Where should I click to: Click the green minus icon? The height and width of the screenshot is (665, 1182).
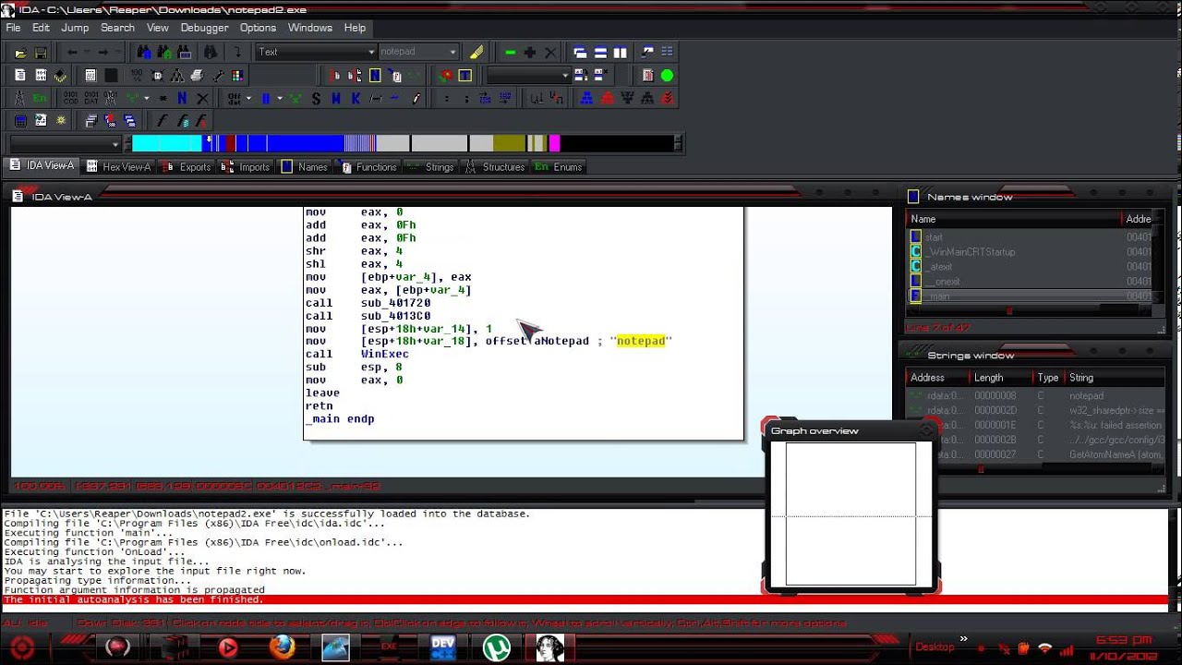pyautogui.click(x=510, y=53)
